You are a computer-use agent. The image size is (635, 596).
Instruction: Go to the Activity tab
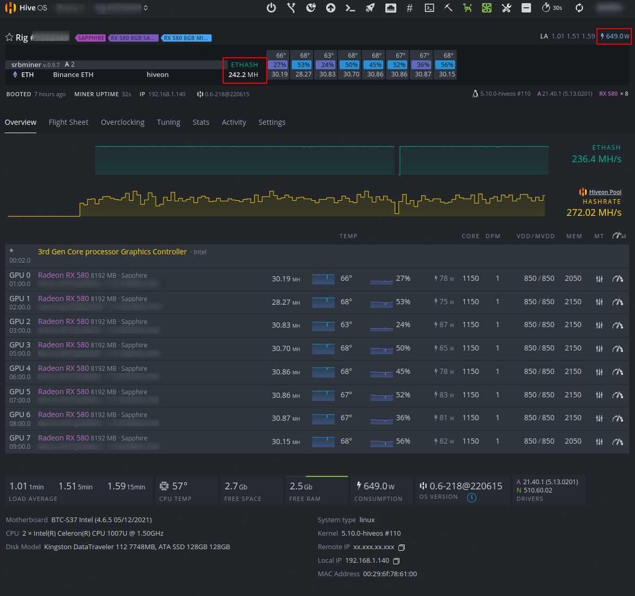[234, 122]
